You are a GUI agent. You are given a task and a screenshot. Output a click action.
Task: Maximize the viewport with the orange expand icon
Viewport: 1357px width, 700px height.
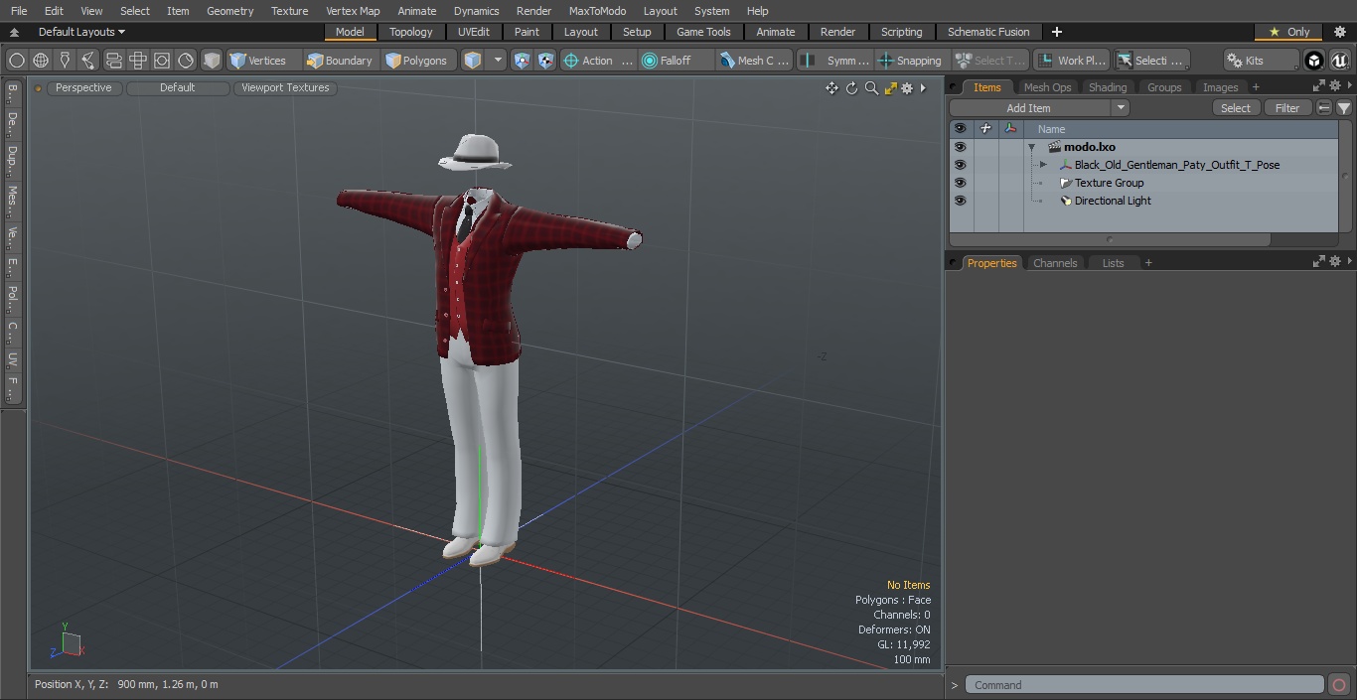(x=890, y=88)
